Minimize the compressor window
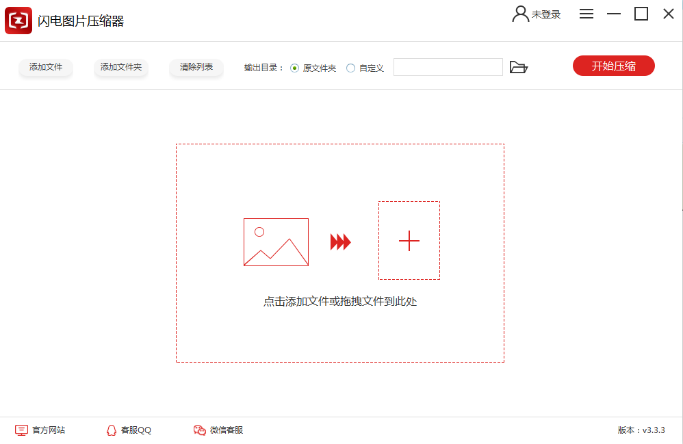The height and width of the screenshot is (444, 683). point(614,14)
